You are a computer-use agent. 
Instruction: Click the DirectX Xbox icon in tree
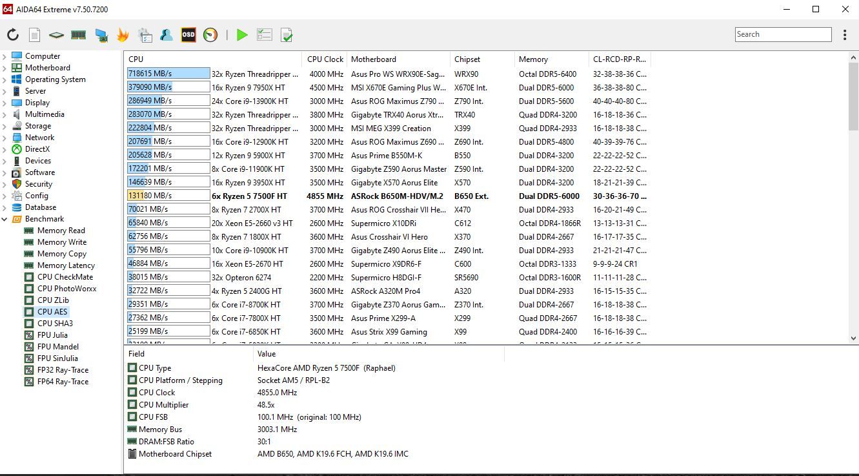tap(17, 149)
